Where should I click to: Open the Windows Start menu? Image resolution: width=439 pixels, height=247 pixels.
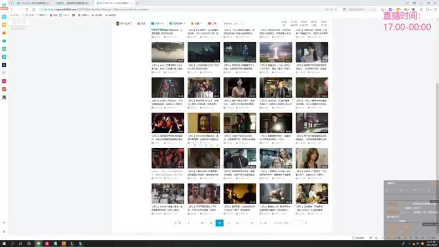(4, 244)
